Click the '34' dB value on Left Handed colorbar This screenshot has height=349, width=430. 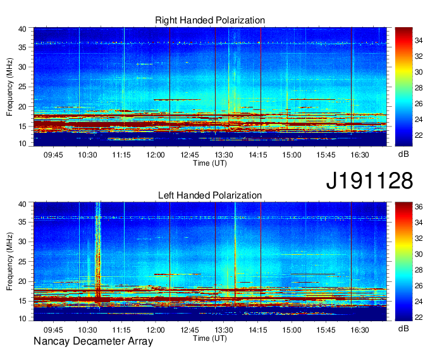[x=419, y=223]
